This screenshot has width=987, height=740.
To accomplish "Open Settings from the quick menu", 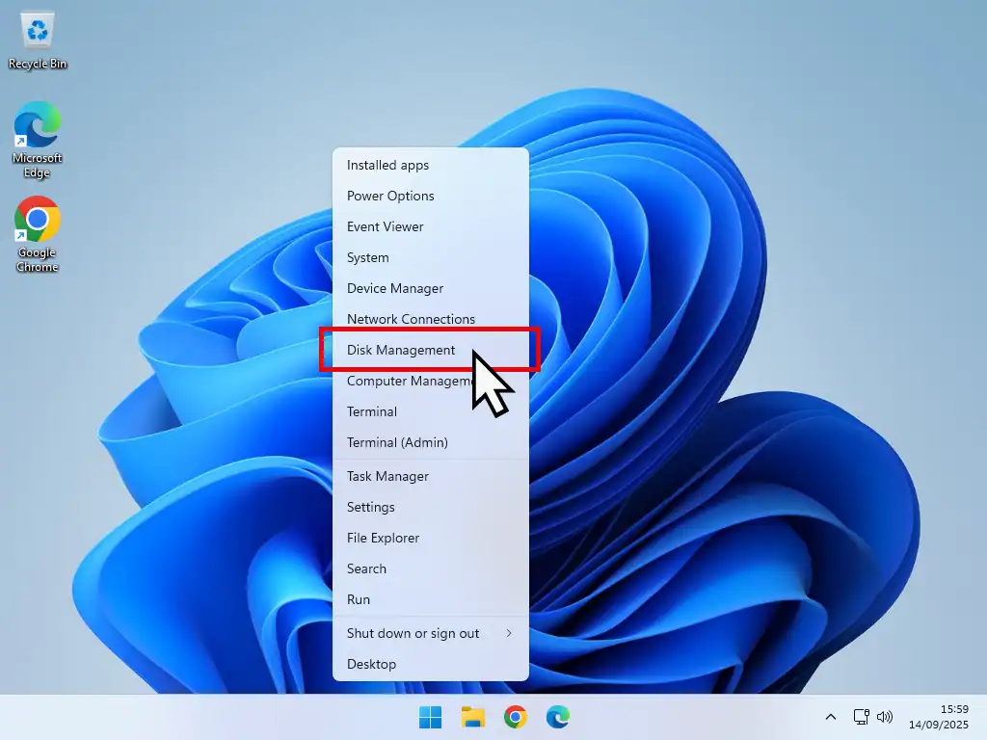I will [431, 507].
